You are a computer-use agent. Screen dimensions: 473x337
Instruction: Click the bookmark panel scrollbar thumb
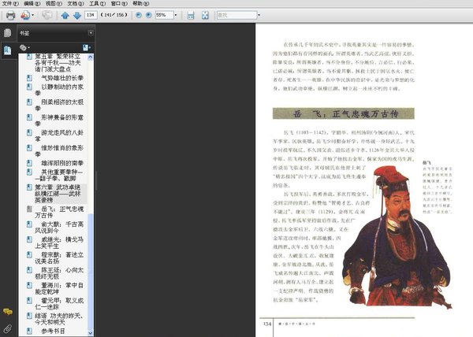[90, 271]
